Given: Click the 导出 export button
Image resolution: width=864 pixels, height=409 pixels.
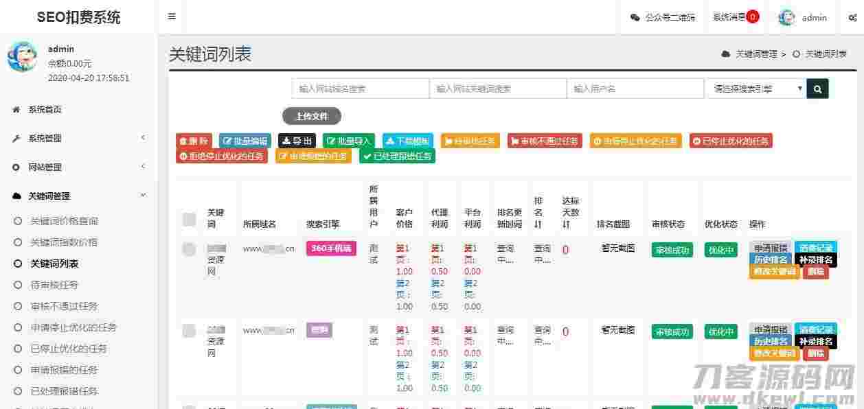Looking at the screenshot, I should pyautogui.click(x=297, y=141).
